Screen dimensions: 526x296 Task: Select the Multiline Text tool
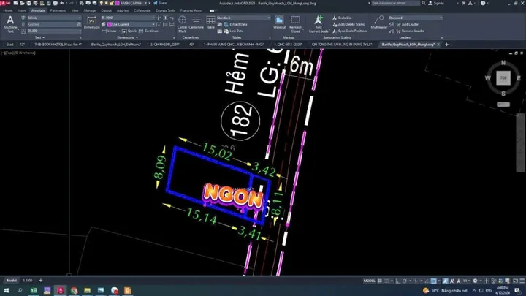click(10, 24)
